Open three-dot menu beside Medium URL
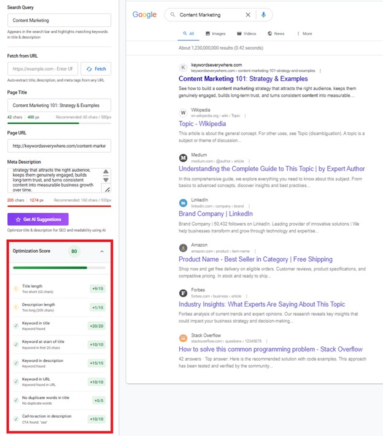383x436 pixels. [249, 161]
